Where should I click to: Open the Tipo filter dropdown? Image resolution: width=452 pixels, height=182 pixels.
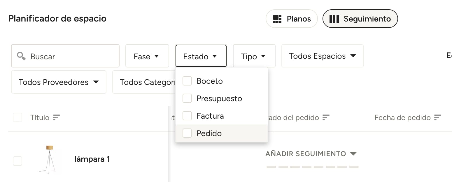click(254, 56)
